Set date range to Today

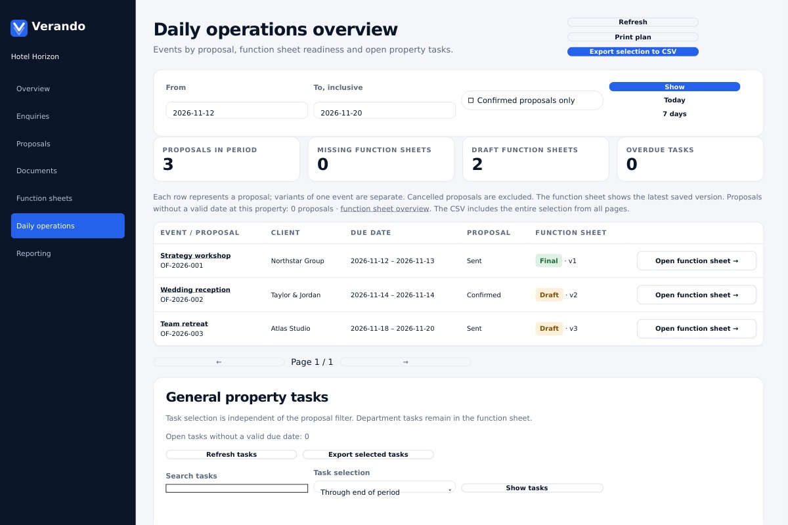pyautogui.click(x=674, y=100)
